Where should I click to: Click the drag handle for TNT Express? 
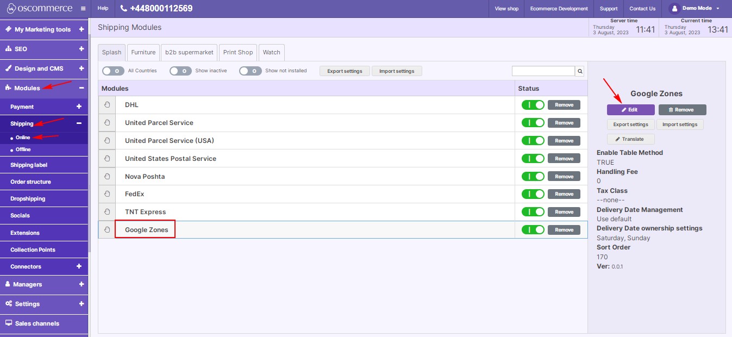[107, 212]
